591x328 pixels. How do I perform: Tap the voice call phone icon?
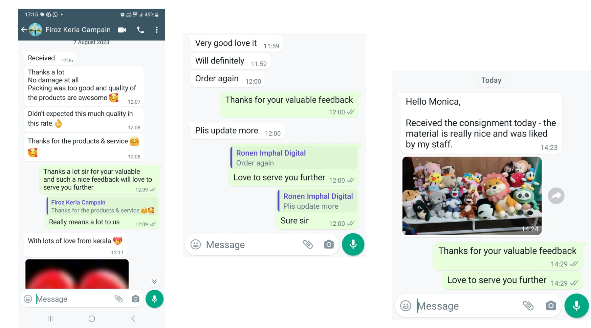[x=141, y=30]
